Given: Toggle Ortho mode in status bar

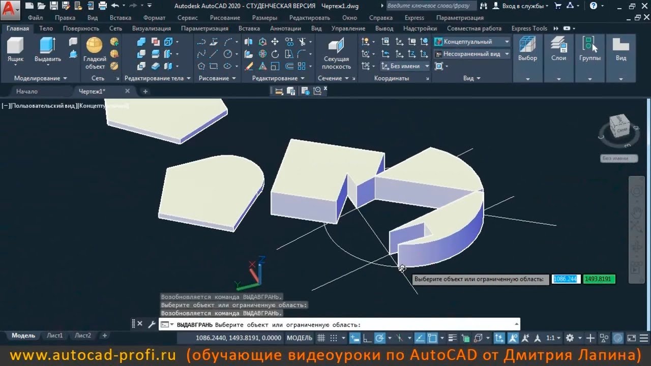Looking at the screenshot, I should [367, 338].
